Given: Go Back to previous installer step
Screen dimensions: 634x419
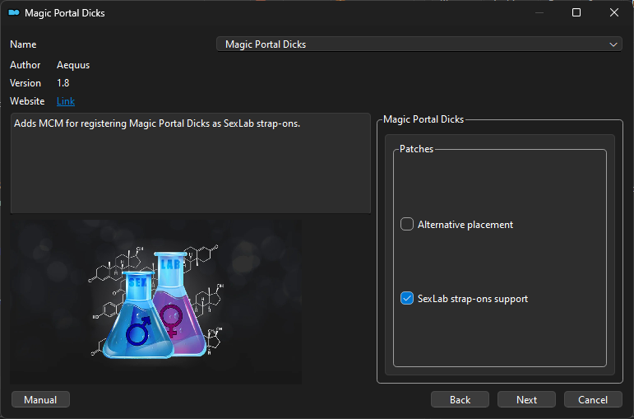Looking at the screenshot, I should (x=460, y=399).
